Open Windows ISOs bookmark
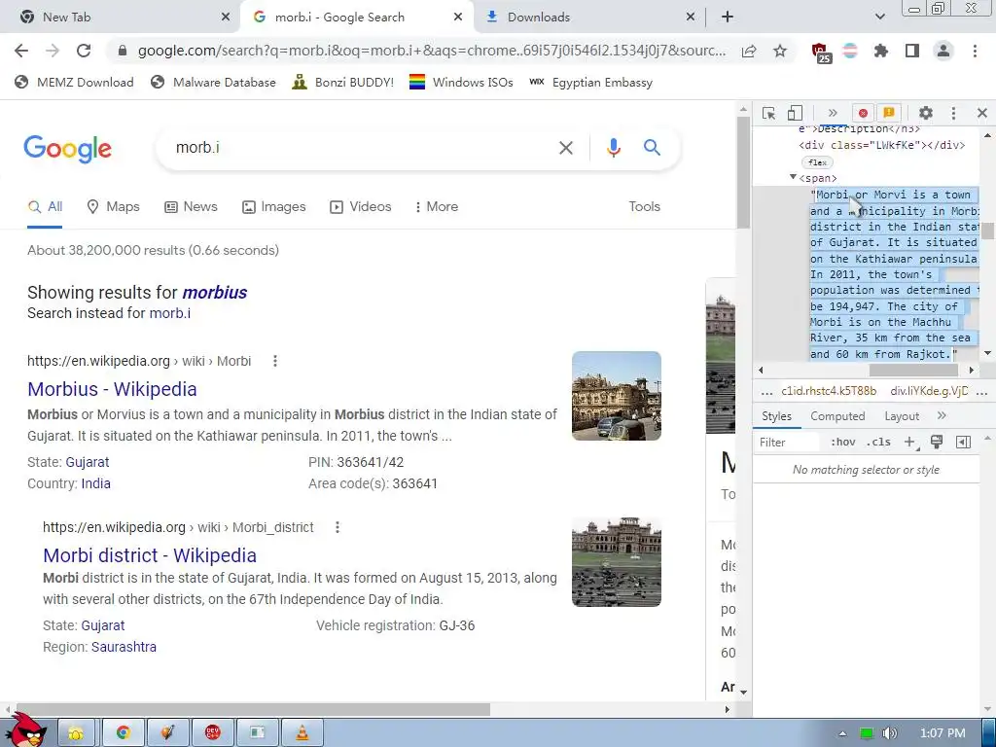996x747 pixels. (x=461, y=83)
